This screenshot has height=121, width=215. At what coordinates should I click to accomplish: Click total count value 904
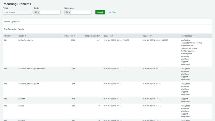(73, 69)
